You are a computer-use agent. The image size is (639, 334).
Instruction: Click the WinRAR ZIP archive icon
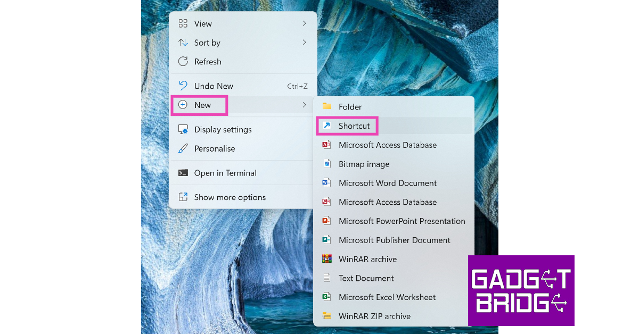[327, 316]
